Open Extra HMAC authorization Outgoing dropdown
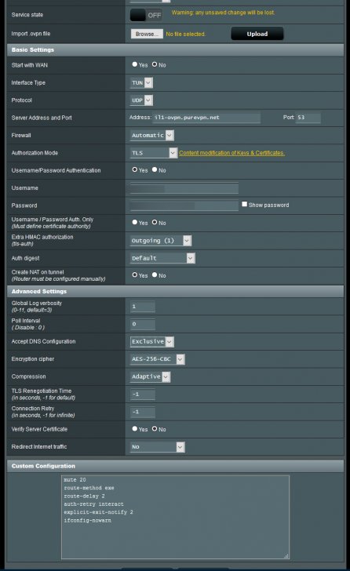Screen dimensions: 350x571 point(161,241)
